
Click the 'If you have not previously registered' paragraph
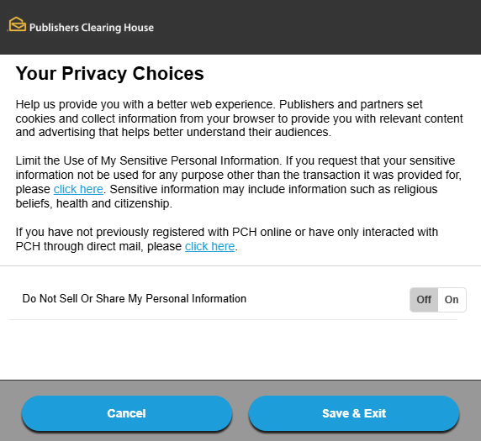(227, 239)
